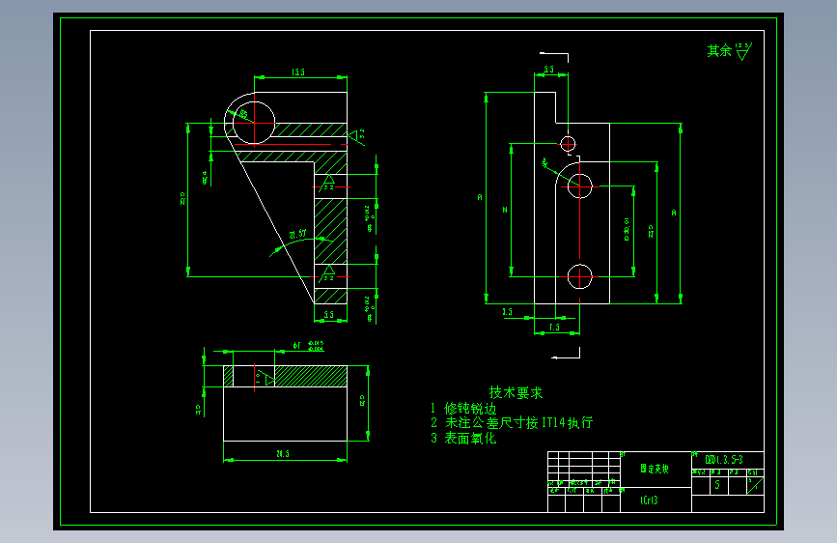
Task: Select the '5.5' dimension above the right view
Action: (548, 70)
